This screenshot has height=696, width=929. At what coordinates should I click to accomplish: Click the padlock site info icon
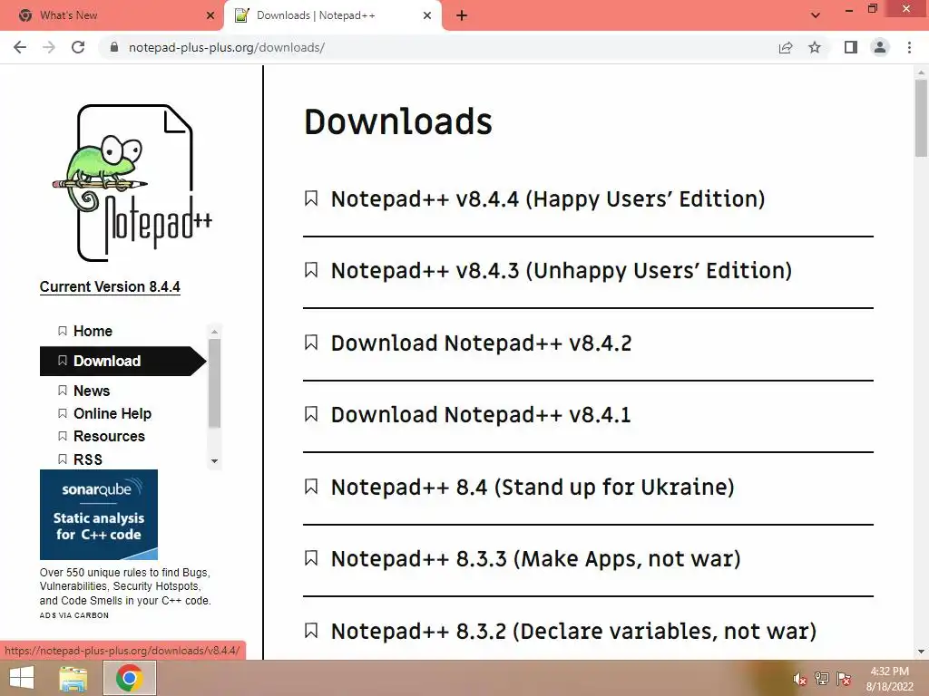point(114,47)
